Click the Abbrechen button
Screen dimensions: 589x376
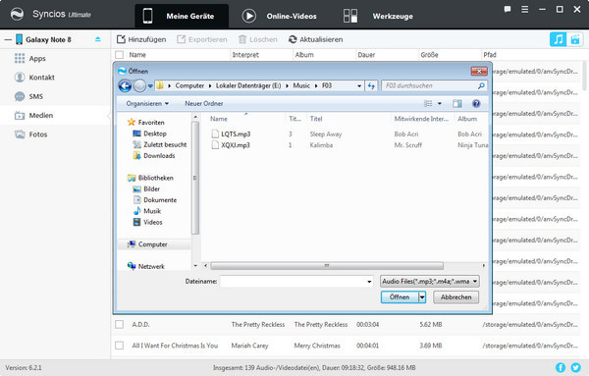(x=456, y=297)
